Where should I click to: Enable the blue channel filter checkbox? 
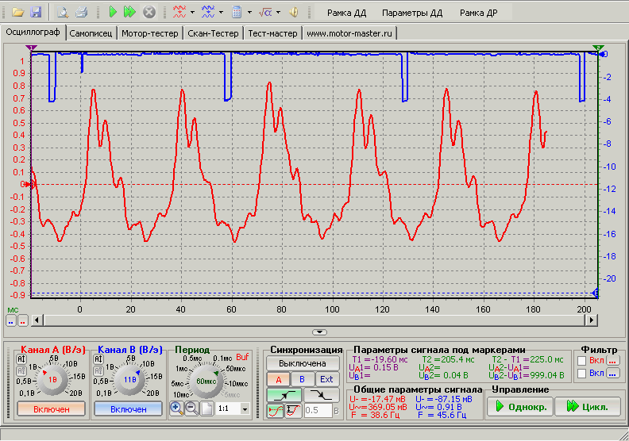(582, 374)
